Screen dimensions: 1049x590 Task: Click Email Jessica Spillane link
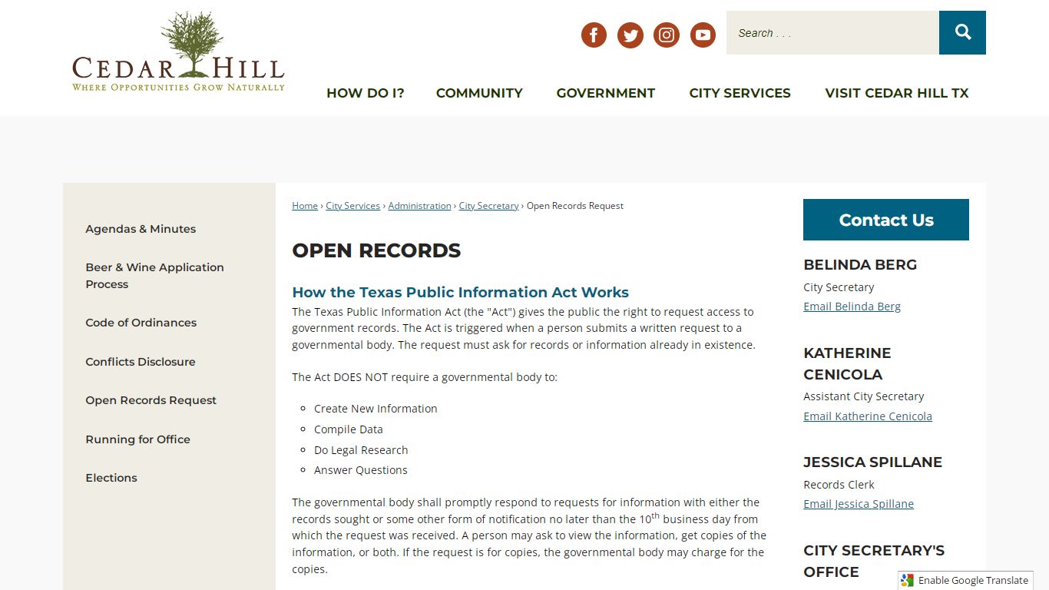click(x=859, y=504)
